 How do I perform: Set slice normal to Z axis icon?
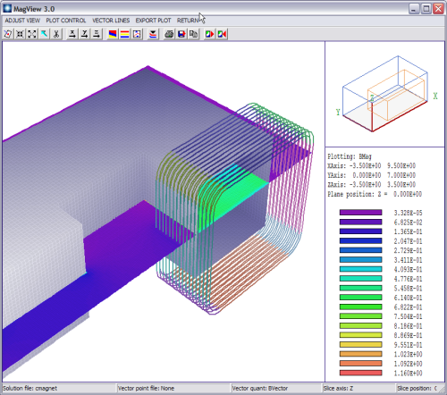[x=97, y=34]
